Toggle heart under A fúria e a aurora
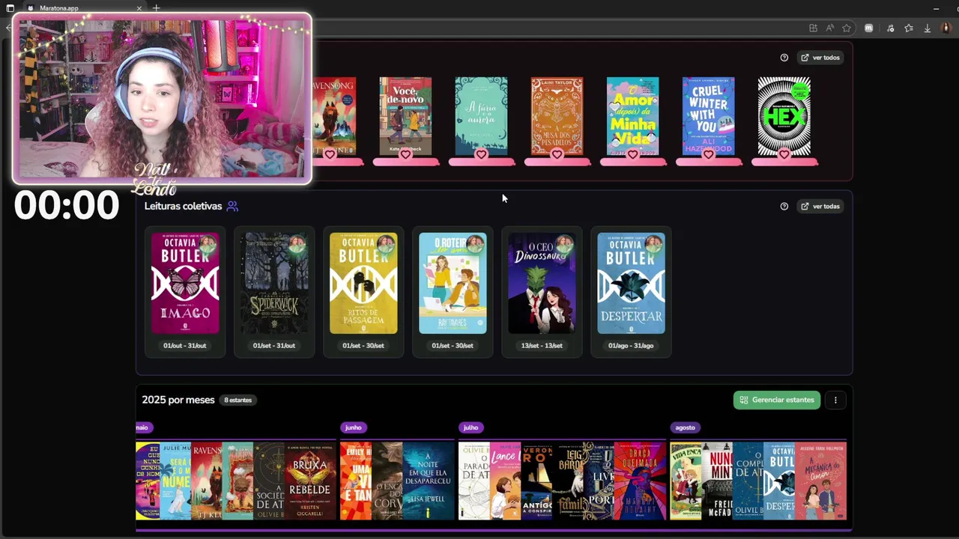This screenshot has width=959, height=539. pos(481,154)
